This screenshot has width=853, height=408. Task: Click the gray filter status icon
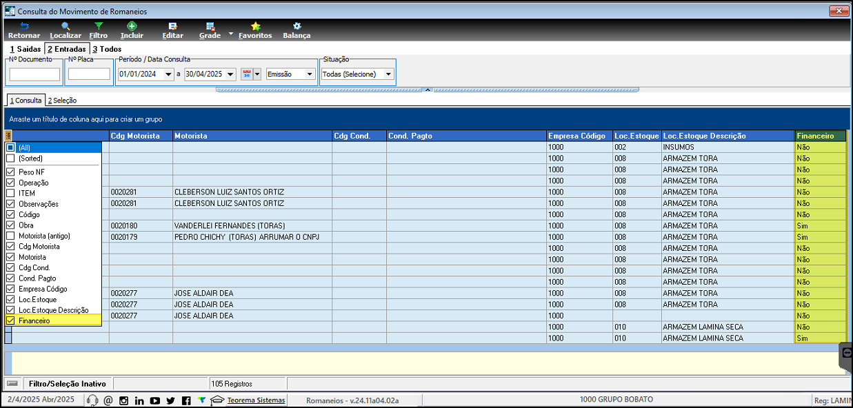(x=12, y=383)
